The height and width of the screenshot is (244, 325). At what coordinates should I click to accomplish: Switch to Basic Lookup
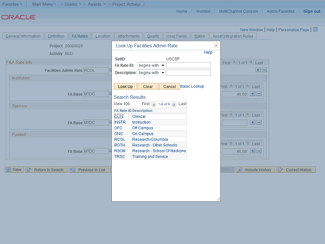pos(192,86)
